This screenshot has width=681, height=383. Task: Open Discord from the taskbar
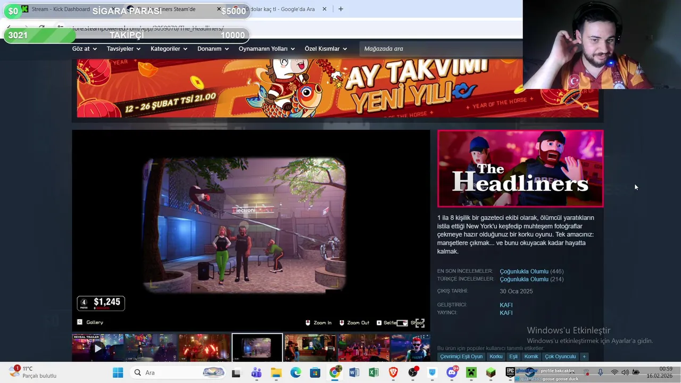click(x=452, y=372)
